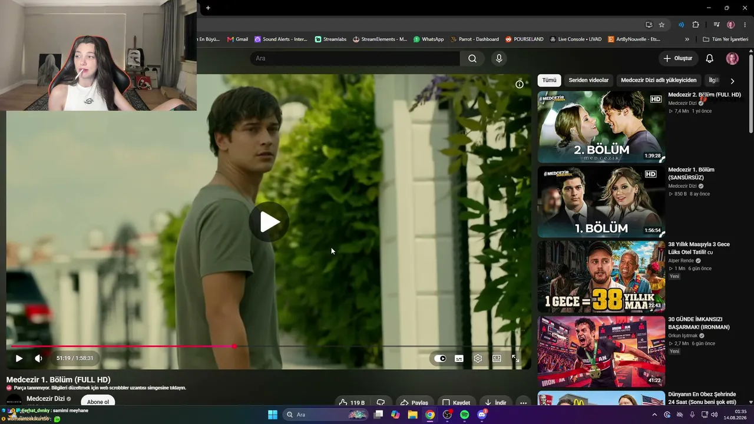Viewport: 754px width, 424px height.
Task: Click the YouTube search field labeled Ara
Action: 355,58
